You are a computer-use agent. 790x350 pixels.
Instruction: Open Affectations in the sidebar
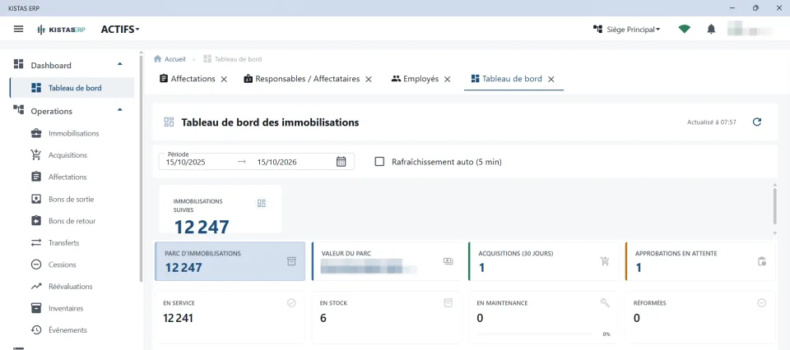(x=67, y=177)
